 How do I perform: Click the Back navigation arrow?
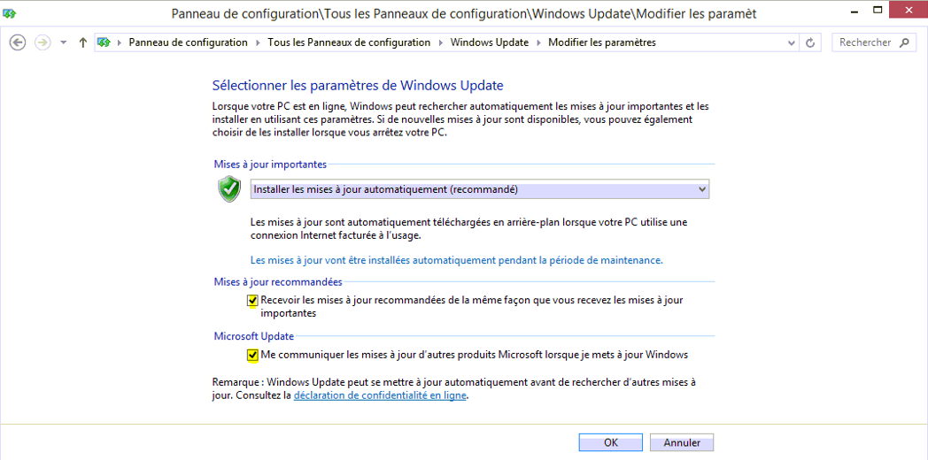pyautogui.click(x=18, y=42)
